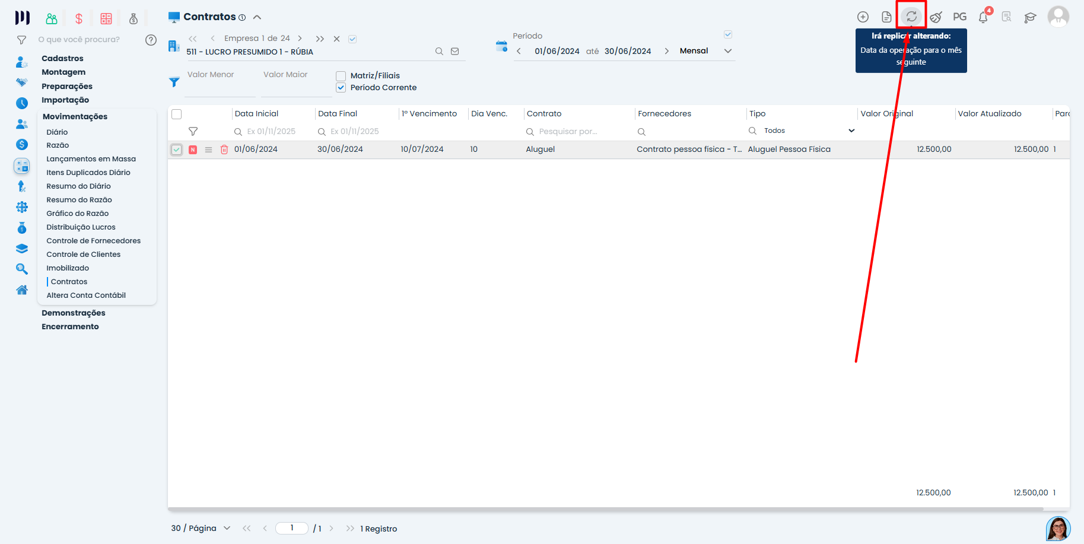Screen dimensions: 1084x544
Task: Expand the Demonstrações section
Action: [x=73, y=313]
